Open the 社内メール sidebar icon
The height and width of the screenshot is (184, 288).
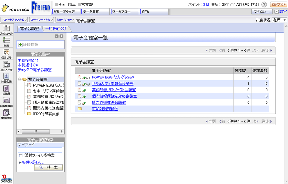pos(6,66)
